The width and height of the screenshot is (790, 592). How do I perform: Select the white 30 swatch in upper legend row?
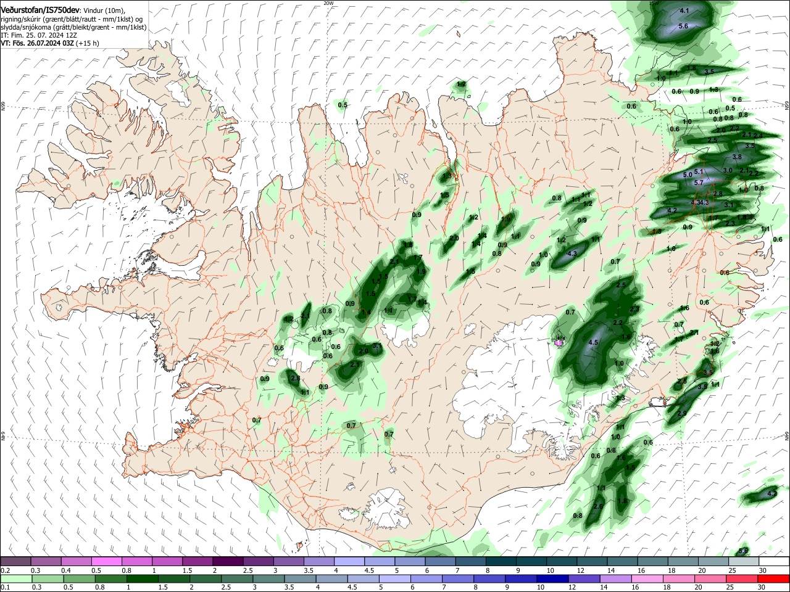point(773,562)
